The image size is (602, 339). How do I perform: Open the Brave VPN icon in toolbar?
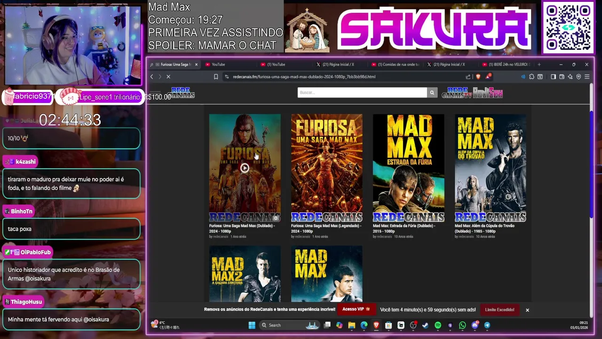[x=578, y=77]
